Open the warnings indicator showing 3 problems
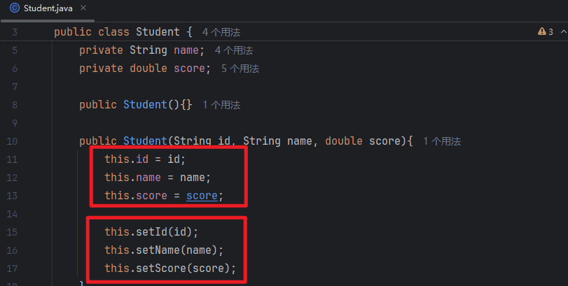Image resolution: width=568 pixels, height=286 pixels. 545,32
